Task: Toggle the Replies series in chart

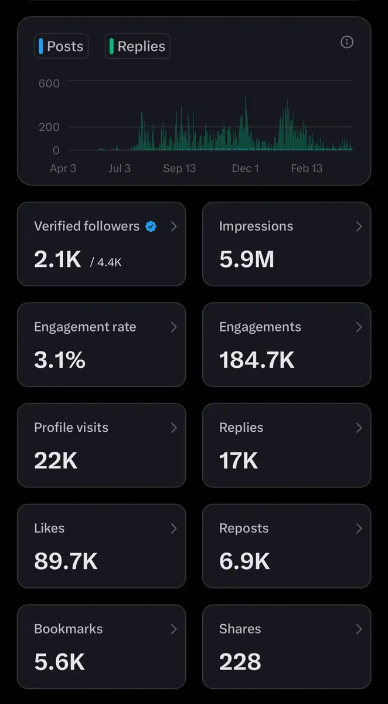Action: (x=137, y=46)
